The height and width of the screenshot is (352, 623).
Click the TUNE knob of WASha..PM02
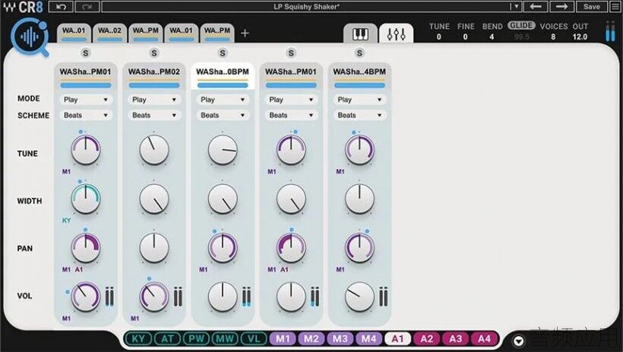(154, 150)
